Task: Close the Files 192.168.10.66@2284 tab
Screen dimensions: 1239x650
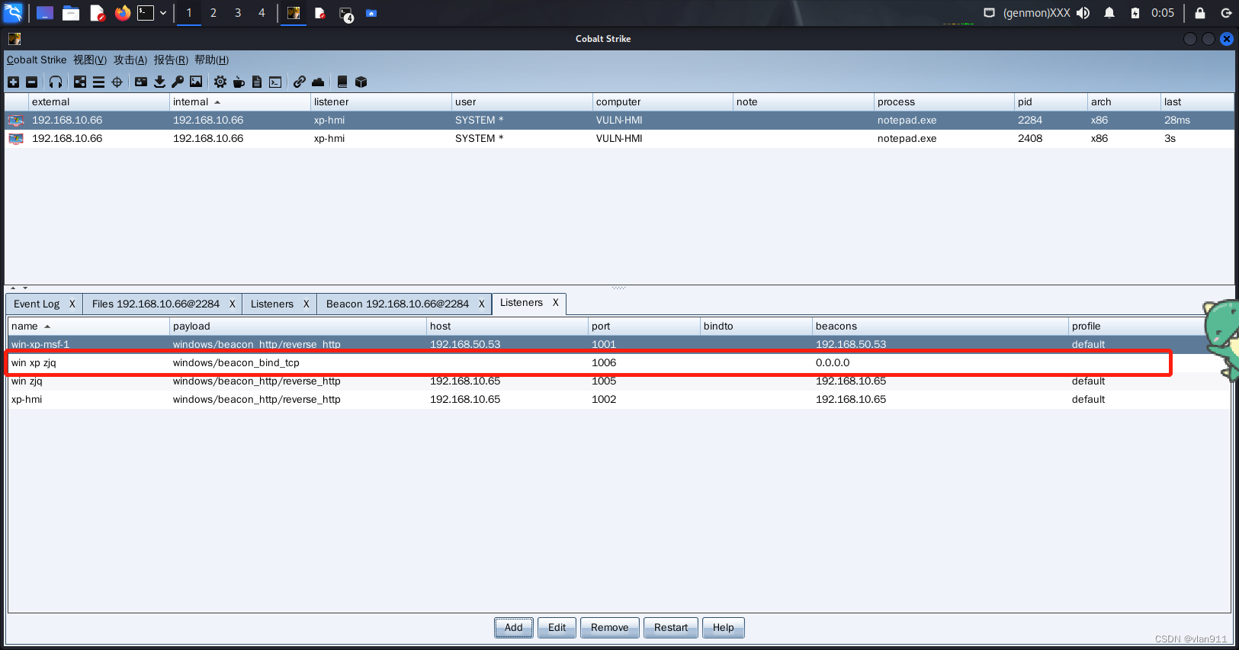Action: [233, 304]
